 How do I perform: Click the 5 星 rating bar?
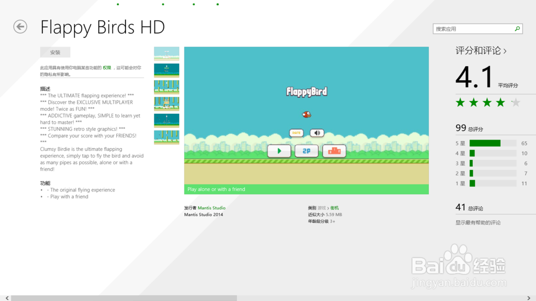(x=493, y=143)
